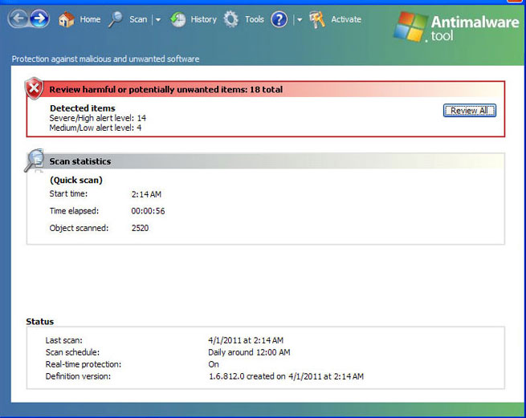Select 'Medium/Low alert level: 4' text
This screenshot has width=526, height=418.
(x=96, y=128)
